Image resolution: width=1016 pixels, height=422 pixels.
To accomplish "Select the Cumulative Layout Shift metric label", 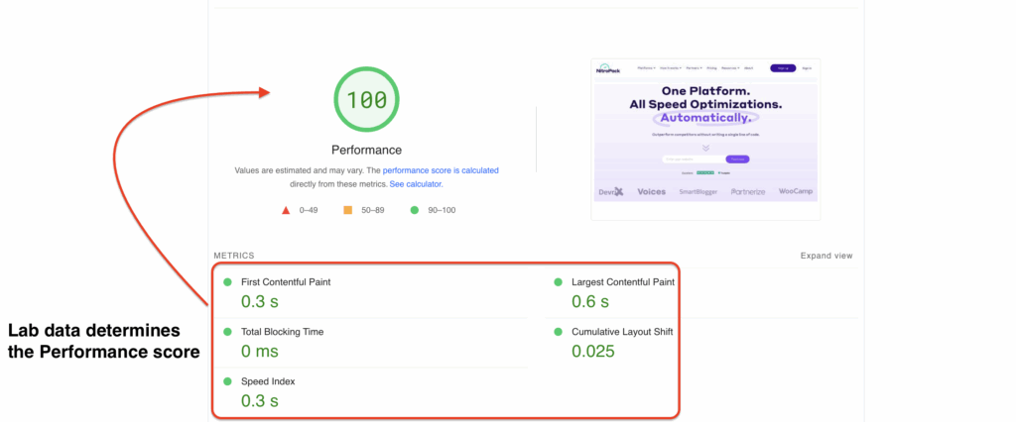I will click(622, 332).
